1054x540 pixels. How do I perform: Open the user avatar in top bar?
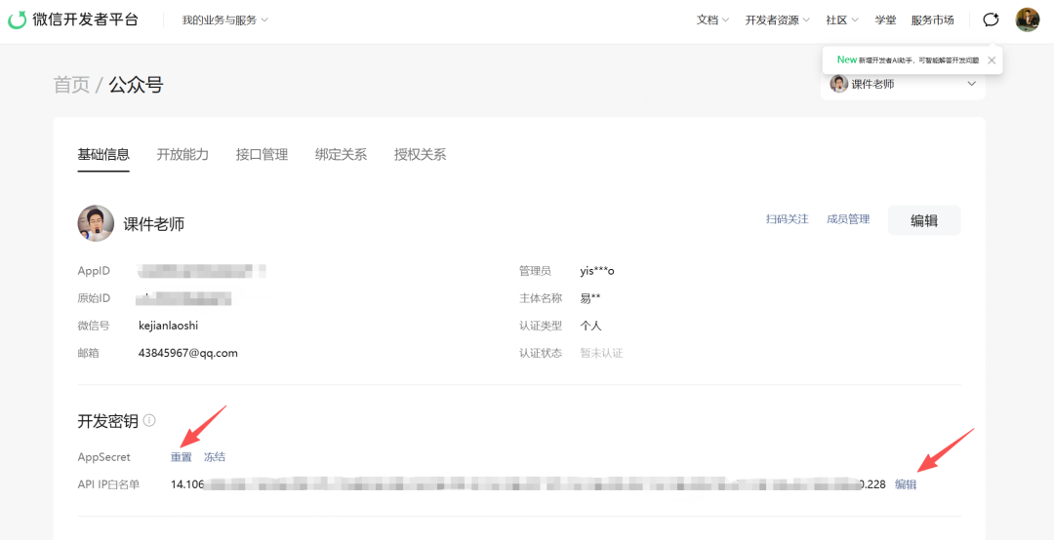[1027, 19]
